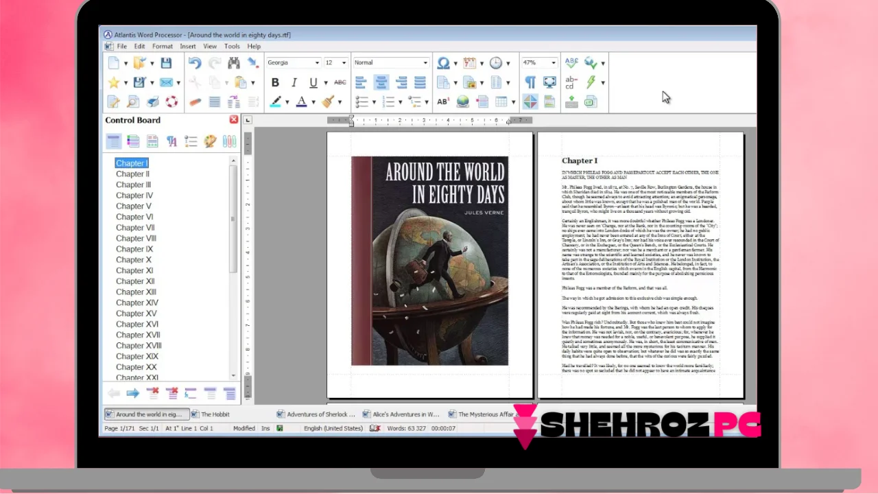Click the yellow star Favorites icon
This screenshot has width=878, height=494.
click(114, 82)
